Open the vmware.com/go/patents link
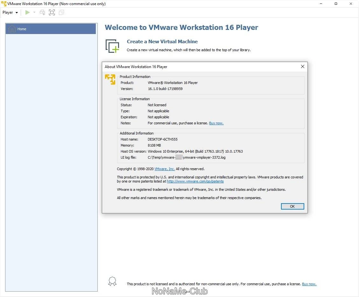This screenshot has width=359, height=297. point(195,181)
